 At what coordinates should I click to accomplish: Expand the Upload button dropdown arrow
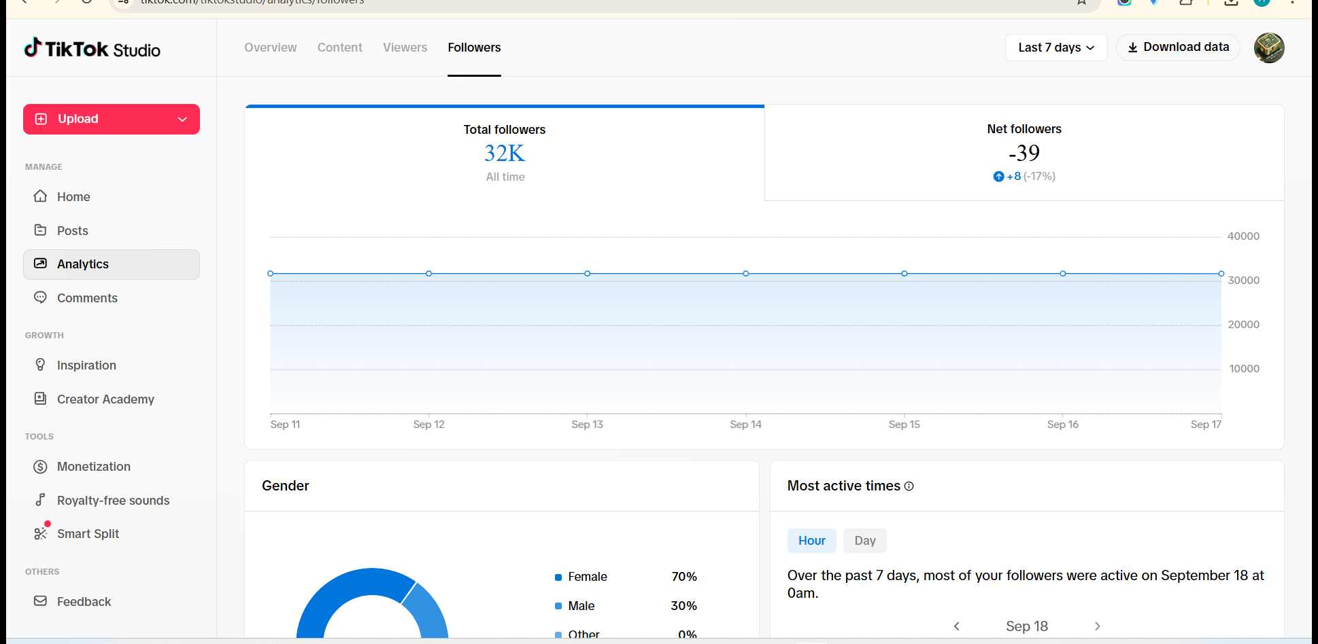pos(182,120)
